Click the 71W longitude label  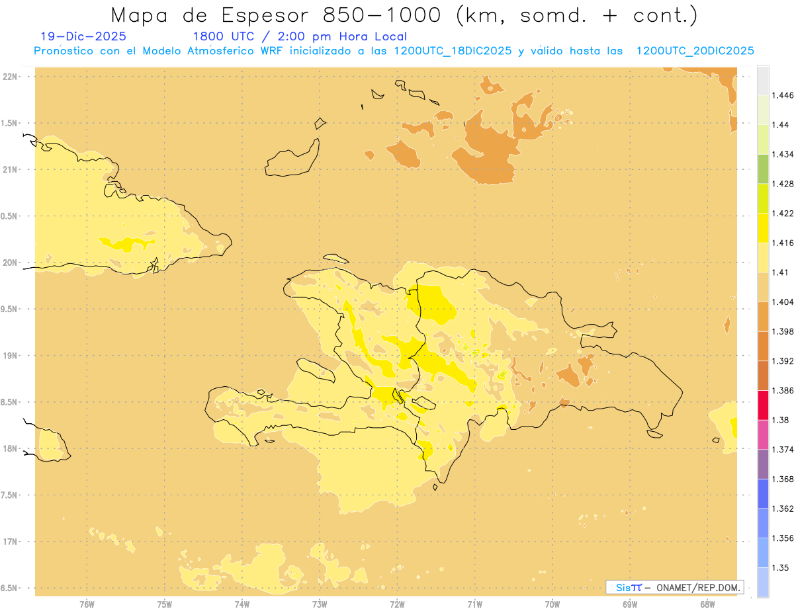pos(474,604)
